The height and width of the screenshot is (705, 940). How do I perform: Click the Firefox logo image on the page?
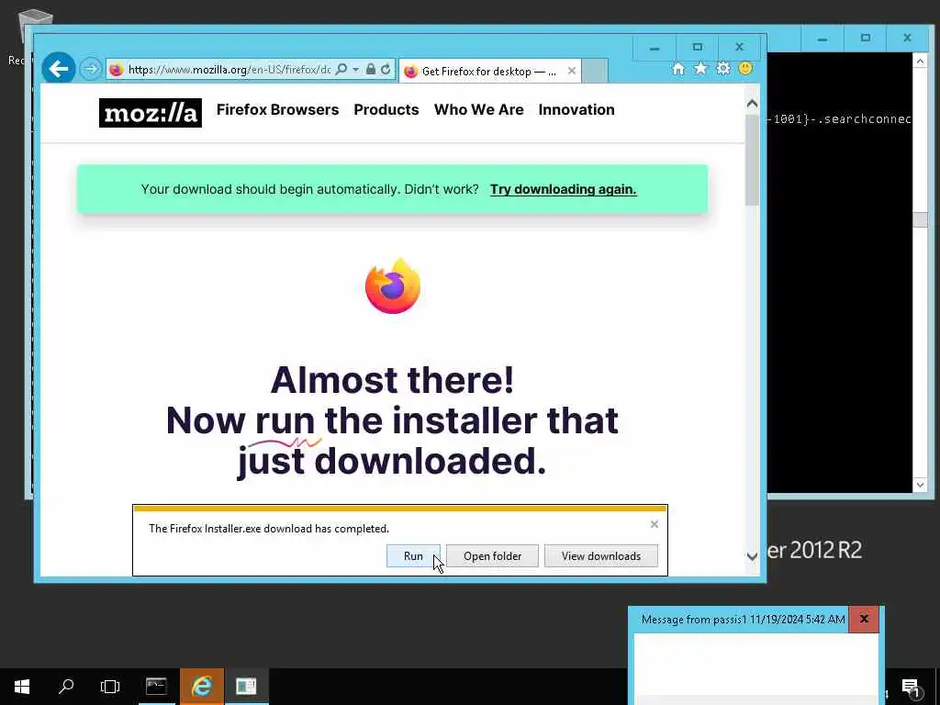tap(393, 286)
